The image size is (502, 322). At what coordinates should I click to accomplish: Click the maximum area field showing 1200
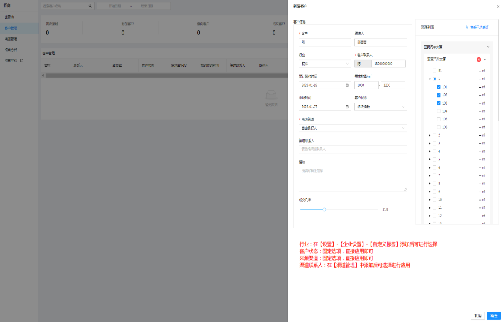click(393, 85)
